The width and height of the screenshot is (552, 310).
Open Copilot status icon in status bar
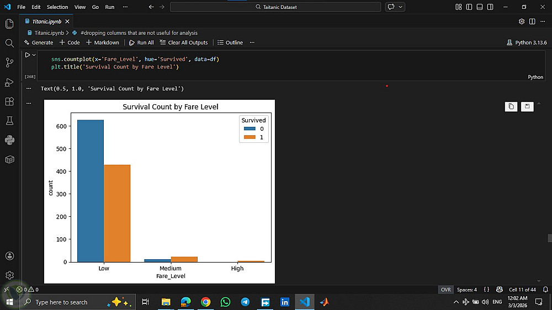tap(499, 290)
